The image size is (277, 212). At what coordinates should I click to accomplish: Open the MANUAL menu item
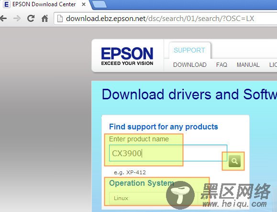(248, 65)
